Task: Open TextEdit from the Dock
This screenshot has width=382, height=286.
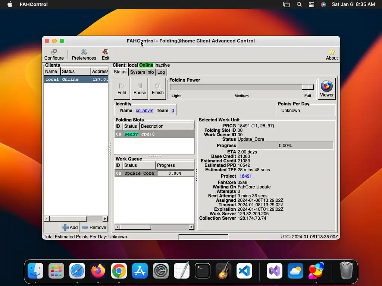Action: 182,270
